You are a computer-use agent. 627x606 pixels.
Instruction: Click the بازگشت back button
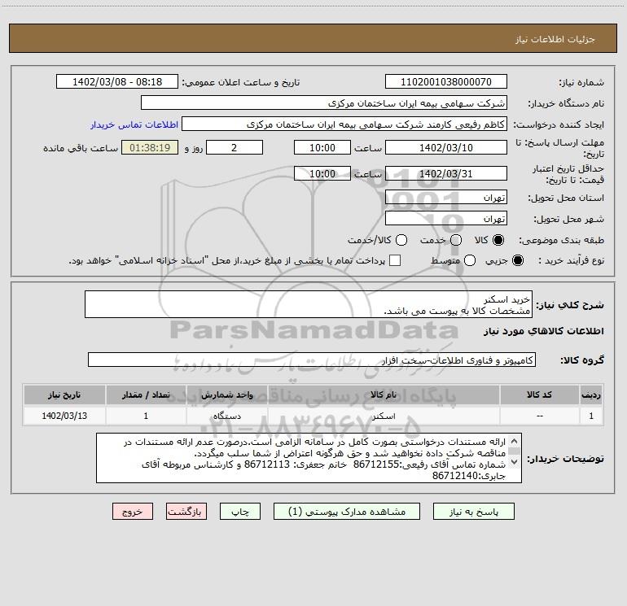click(x=186, y=512)
